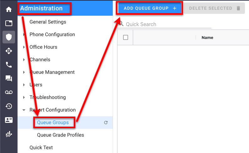The image size is (249, 153).
Task: Open Quick Text
Action: pyautogui.click(x=41, y=148)
